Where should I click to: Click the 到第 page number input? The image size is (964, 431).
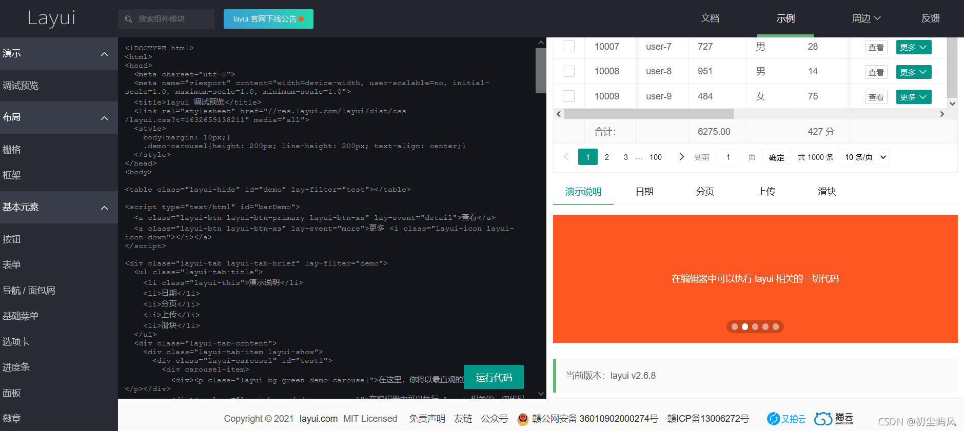pos(728,157)
